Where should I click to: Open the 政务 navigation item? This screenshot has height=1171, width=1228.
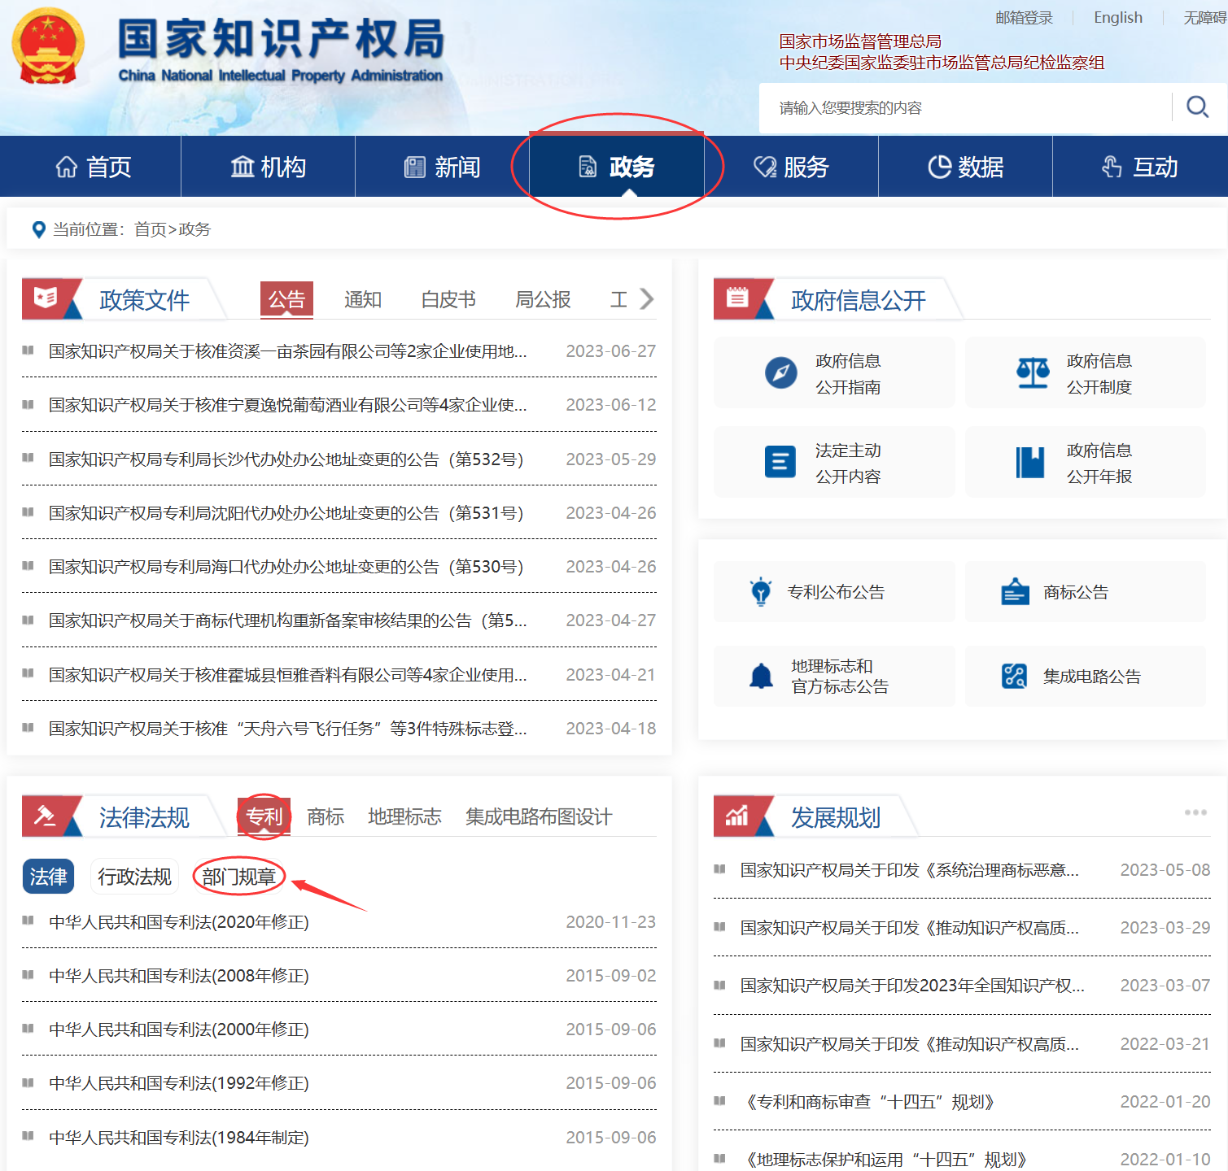[616, 167]
